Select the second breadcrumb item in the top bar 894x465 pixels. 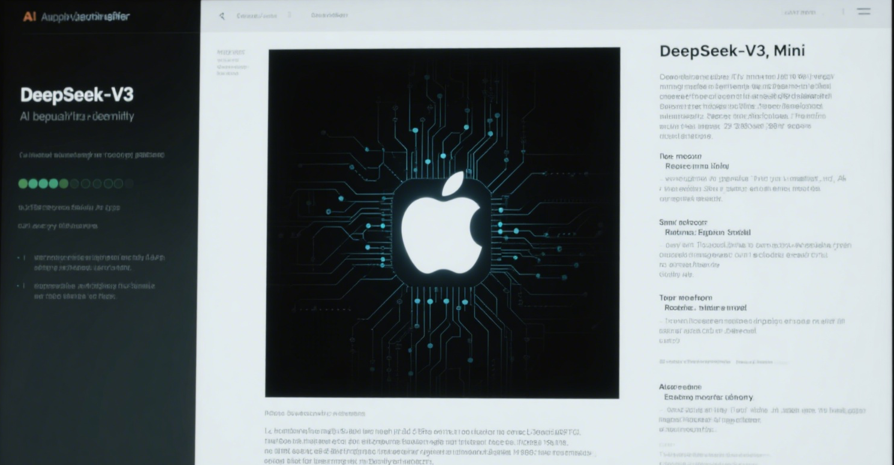[329, 16]
